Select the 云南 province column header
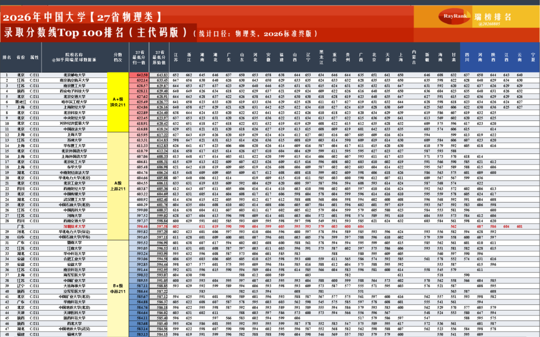This screenshot has width=540, height=337. [519, 57]
